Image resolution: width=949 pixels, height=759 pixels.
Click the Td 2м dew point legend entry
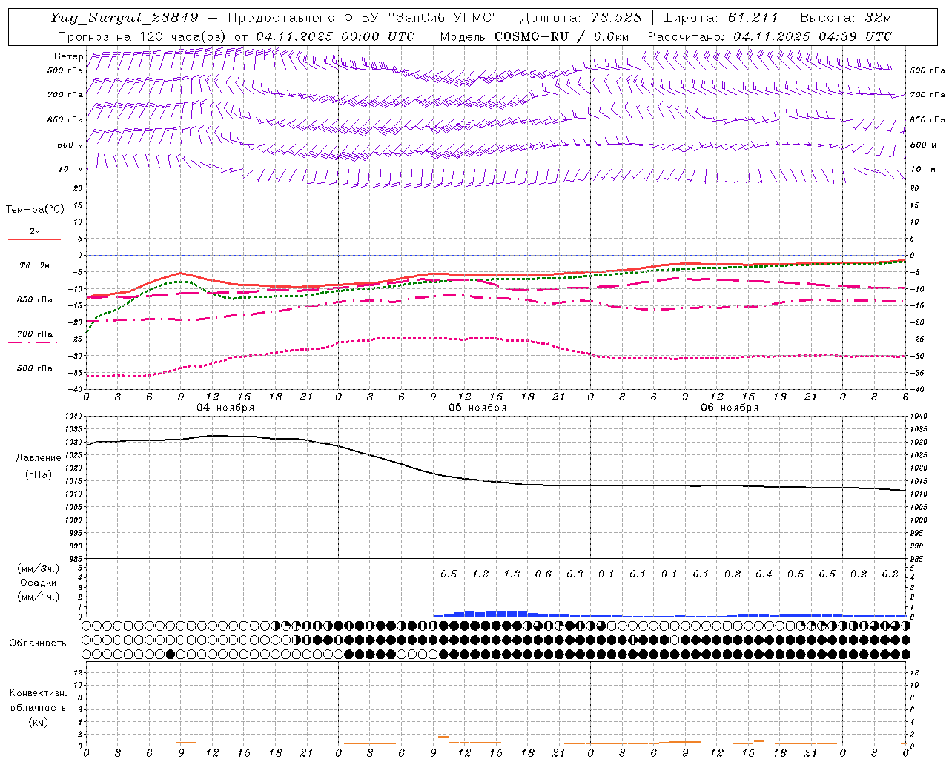[34, 265]
